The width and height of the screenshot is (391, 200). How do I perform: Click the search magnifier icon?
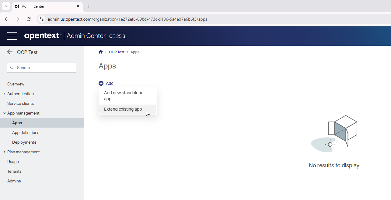point(12,68)
